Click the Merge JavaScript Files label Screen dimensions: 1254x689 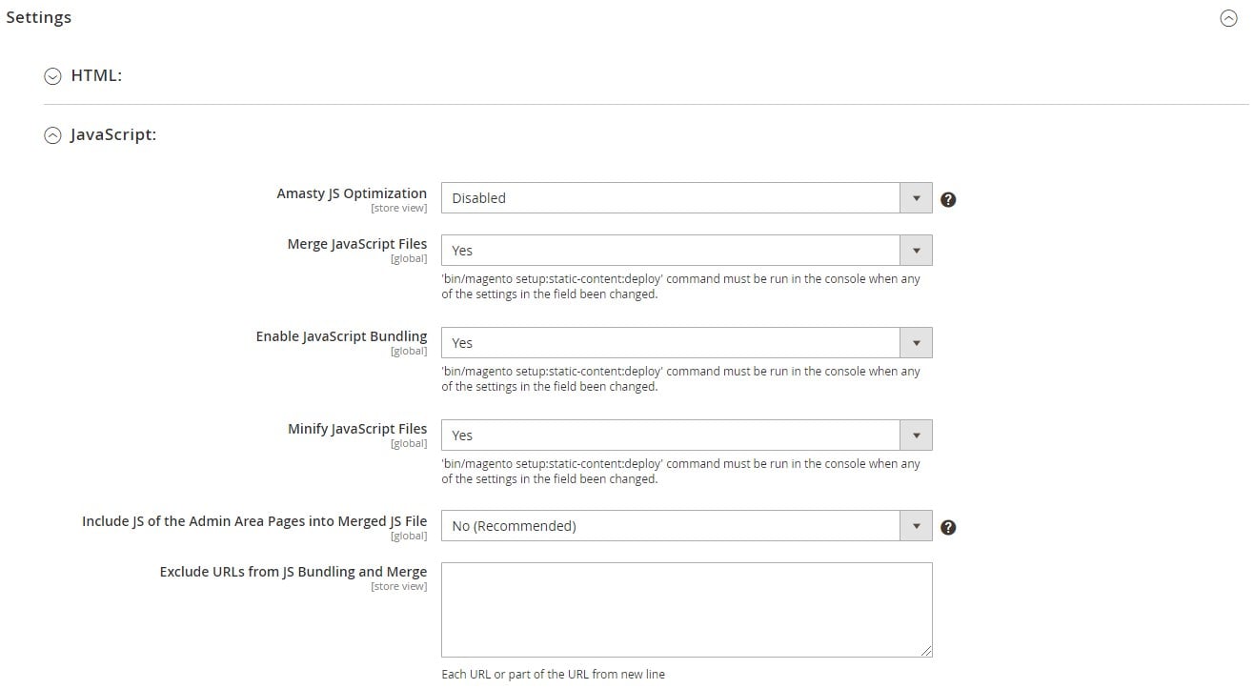click(357, 244)
